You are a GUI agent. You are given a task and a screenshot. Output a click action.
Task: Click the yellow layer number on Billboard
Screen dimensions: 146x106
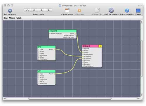100,46
